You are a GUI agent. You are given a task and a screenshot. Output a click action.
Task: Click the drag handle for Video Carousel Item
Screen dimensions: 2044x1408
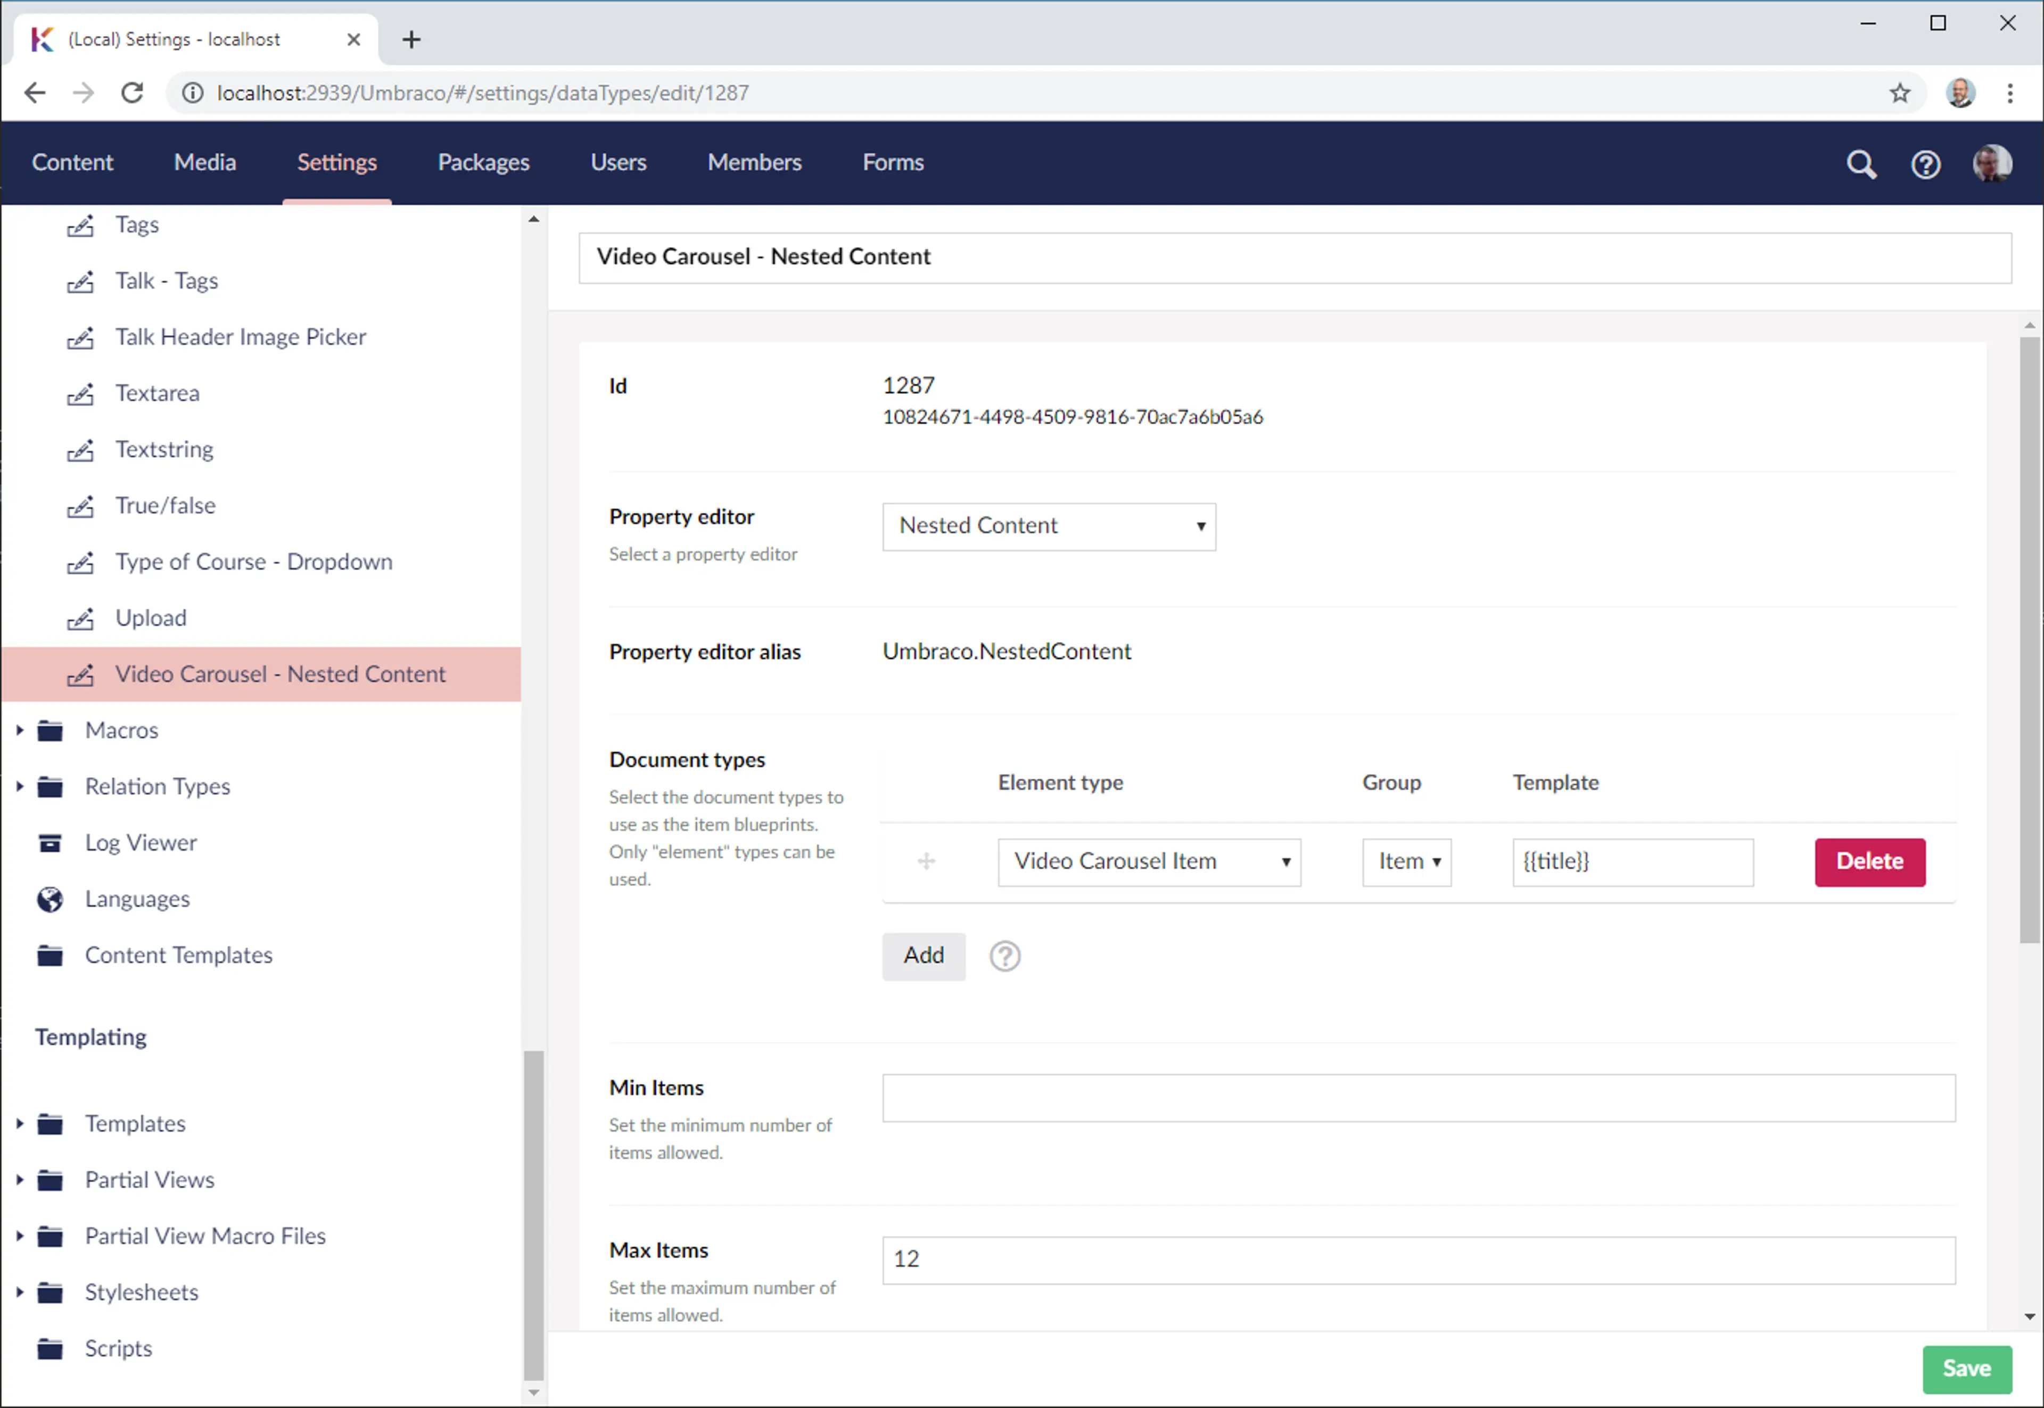[926, 861]
